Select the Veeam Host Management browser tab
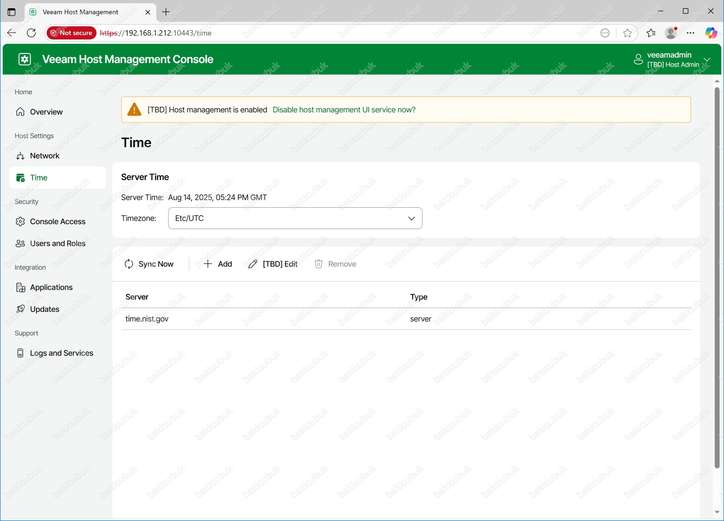Screen dimensions: 724x521 tap(90, 12)
